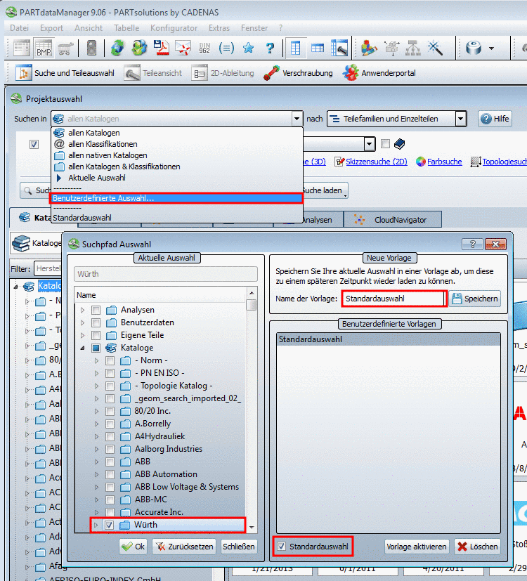Click the blue book icon by the checkbox

pos(400,144)
